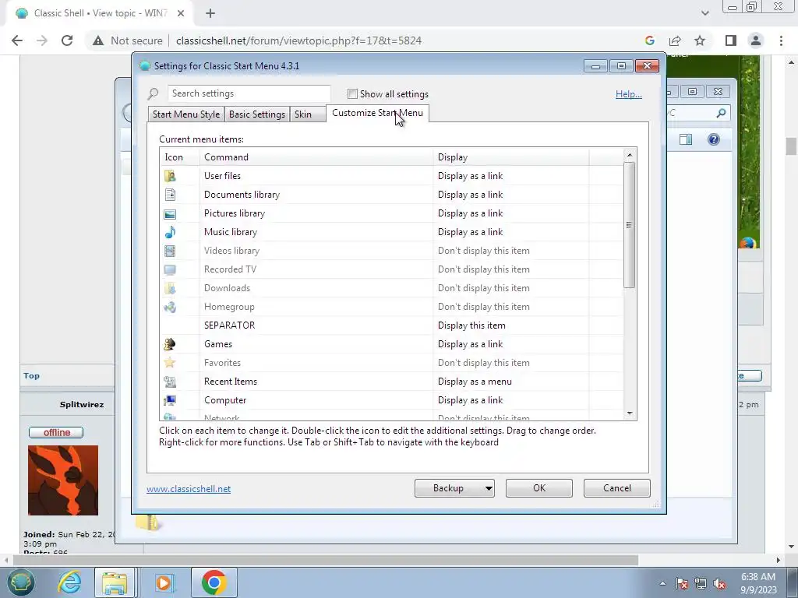Click the Command column header
Image resolution: width=798 pixels, height=598 pixels.
(316, 157)
